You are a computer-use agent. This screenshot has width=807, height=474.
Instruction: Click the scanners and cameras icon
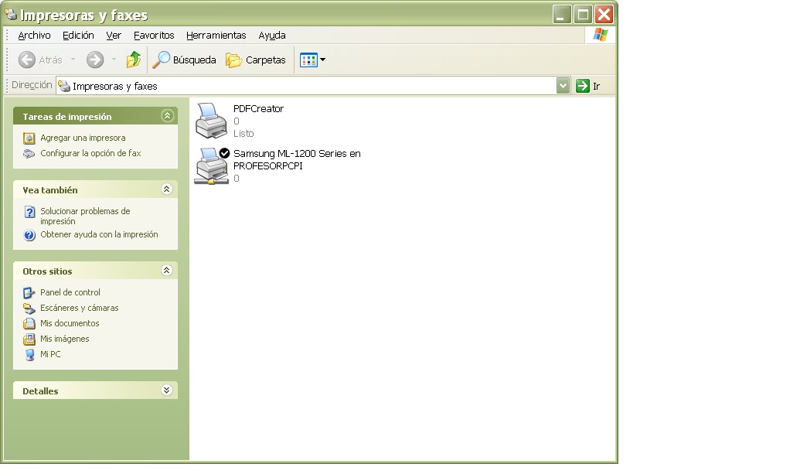coord(29,309)
